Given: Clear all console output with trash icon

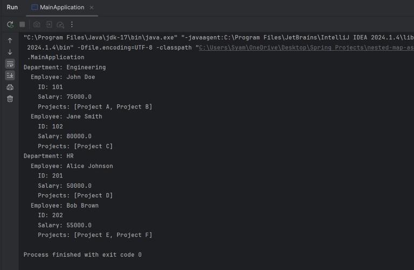Looking at the screenshot, I should pyautogui.click(x=10, y=99).
